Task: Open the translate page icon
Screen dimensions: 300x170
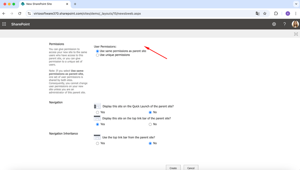Action: click(258, 13)
